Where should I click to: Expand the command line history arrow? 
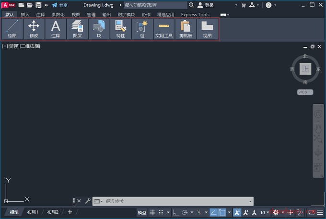(250, 201)
